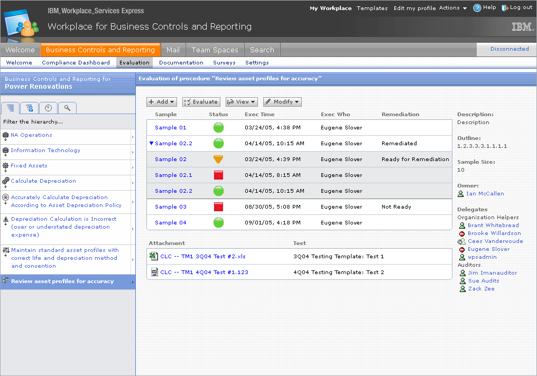Screen dimensions: 537x376
Task: Open the View dropdown
Action: coord(241,101)
